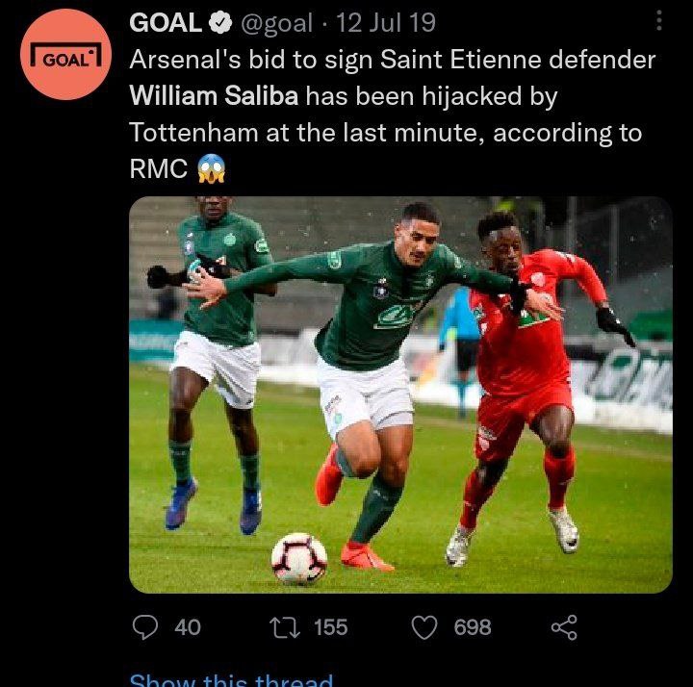The image size is (693, 687).
Task: Open the "Show this thread" link
Action: (x=231, y=679)
